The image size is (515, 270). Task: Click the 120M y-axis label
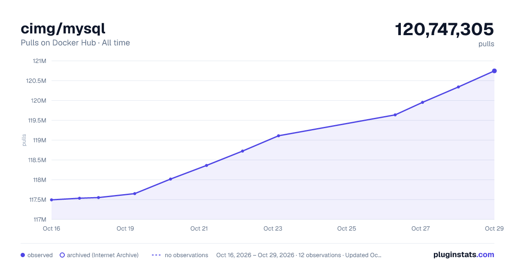pyautogui.click(x=39, y=101)
